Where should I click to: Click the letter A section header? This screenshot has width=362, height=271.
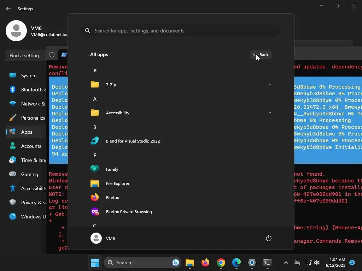95,99
